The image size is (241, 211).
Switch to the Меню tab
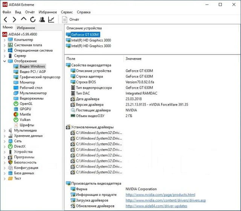coord(8,27)
